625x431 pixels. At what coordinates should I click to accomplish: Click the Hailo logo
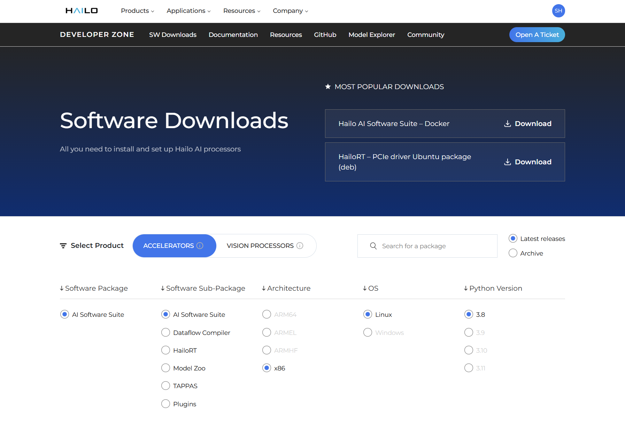(x=82, y=11)
